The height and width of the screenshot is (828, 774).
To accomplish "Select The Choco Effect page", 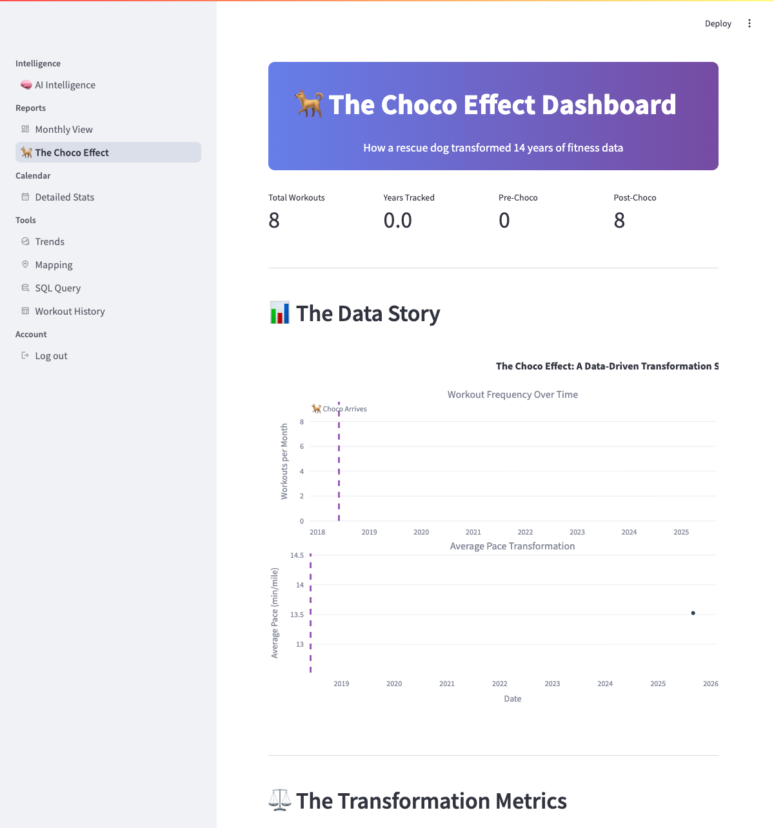I will coord(72,153).
